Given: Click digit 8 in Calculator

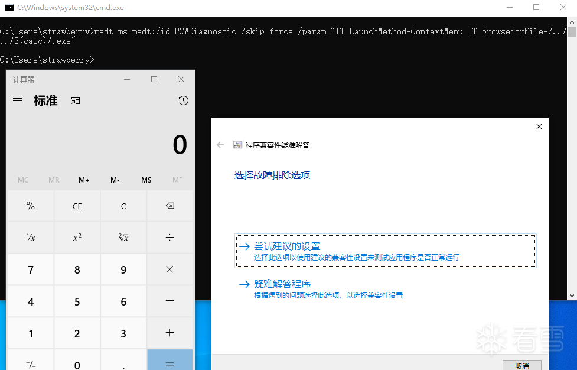Looking at the screenshot, I should pos(77,270).
